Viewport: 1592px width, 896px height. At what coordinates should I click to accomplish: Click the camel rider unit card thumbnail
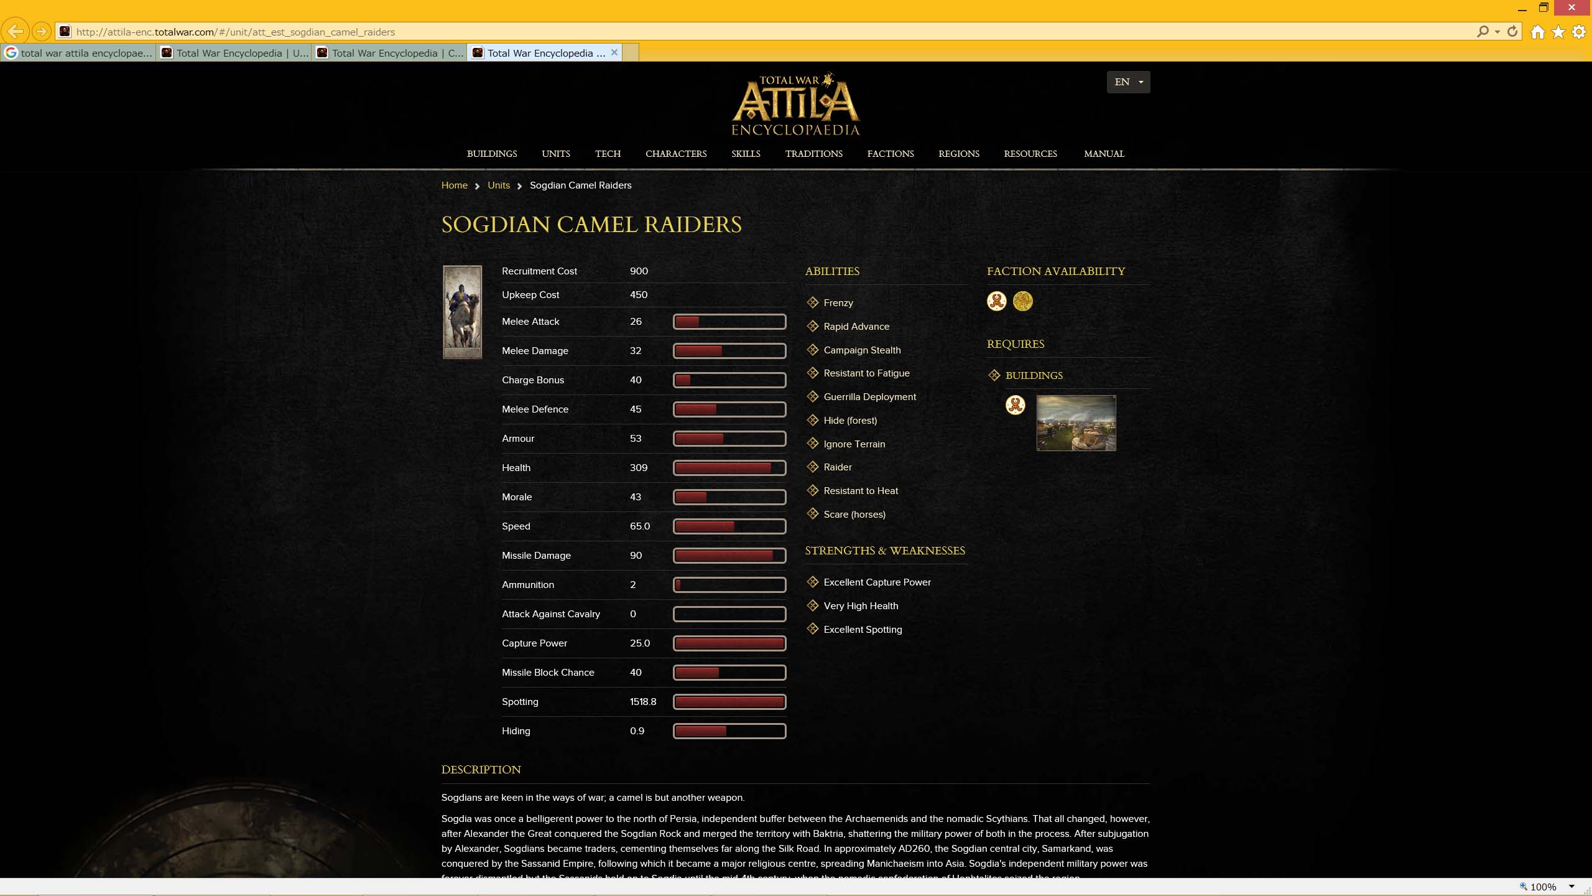point(462,312)
